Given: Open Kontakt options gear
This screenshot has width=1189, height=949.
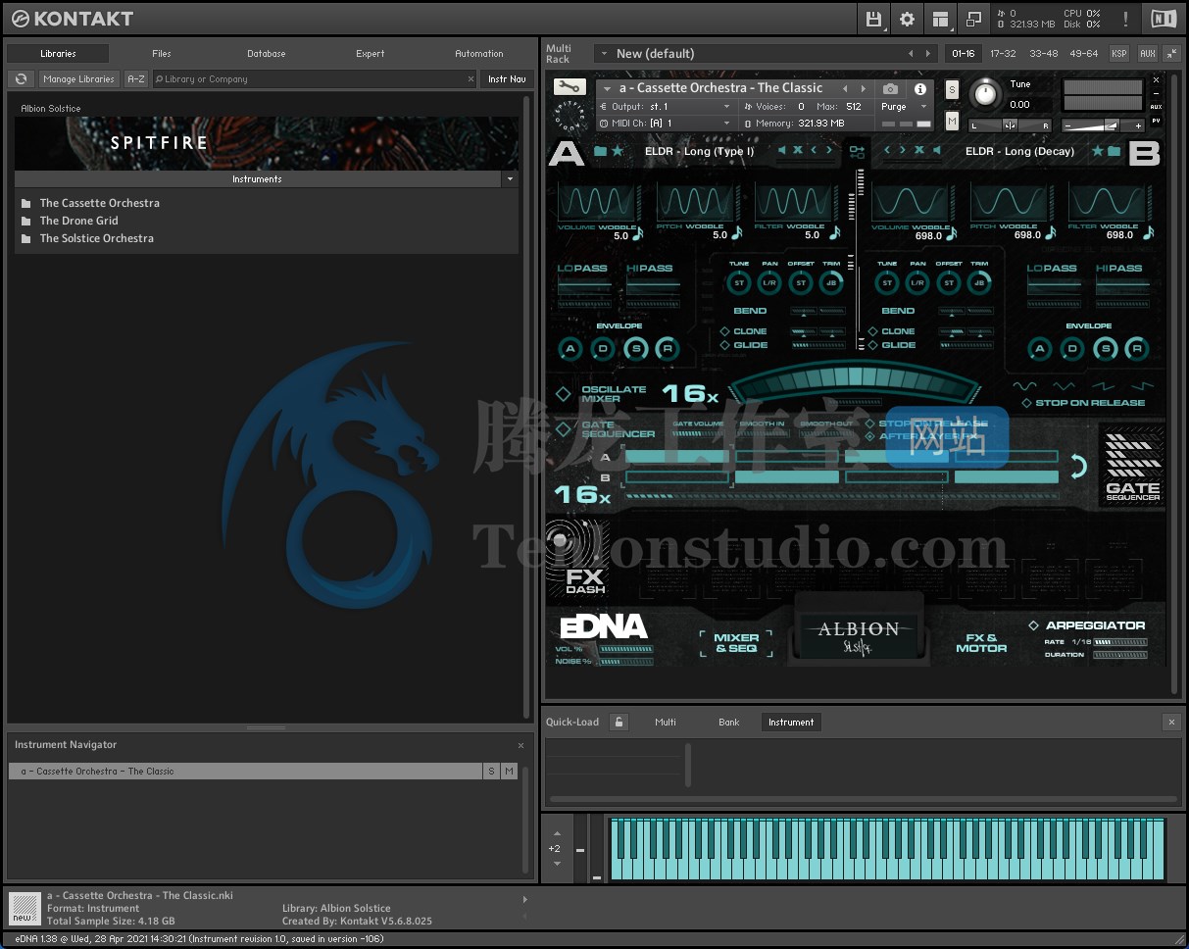Looking at the screenshot, I should 907,19.
